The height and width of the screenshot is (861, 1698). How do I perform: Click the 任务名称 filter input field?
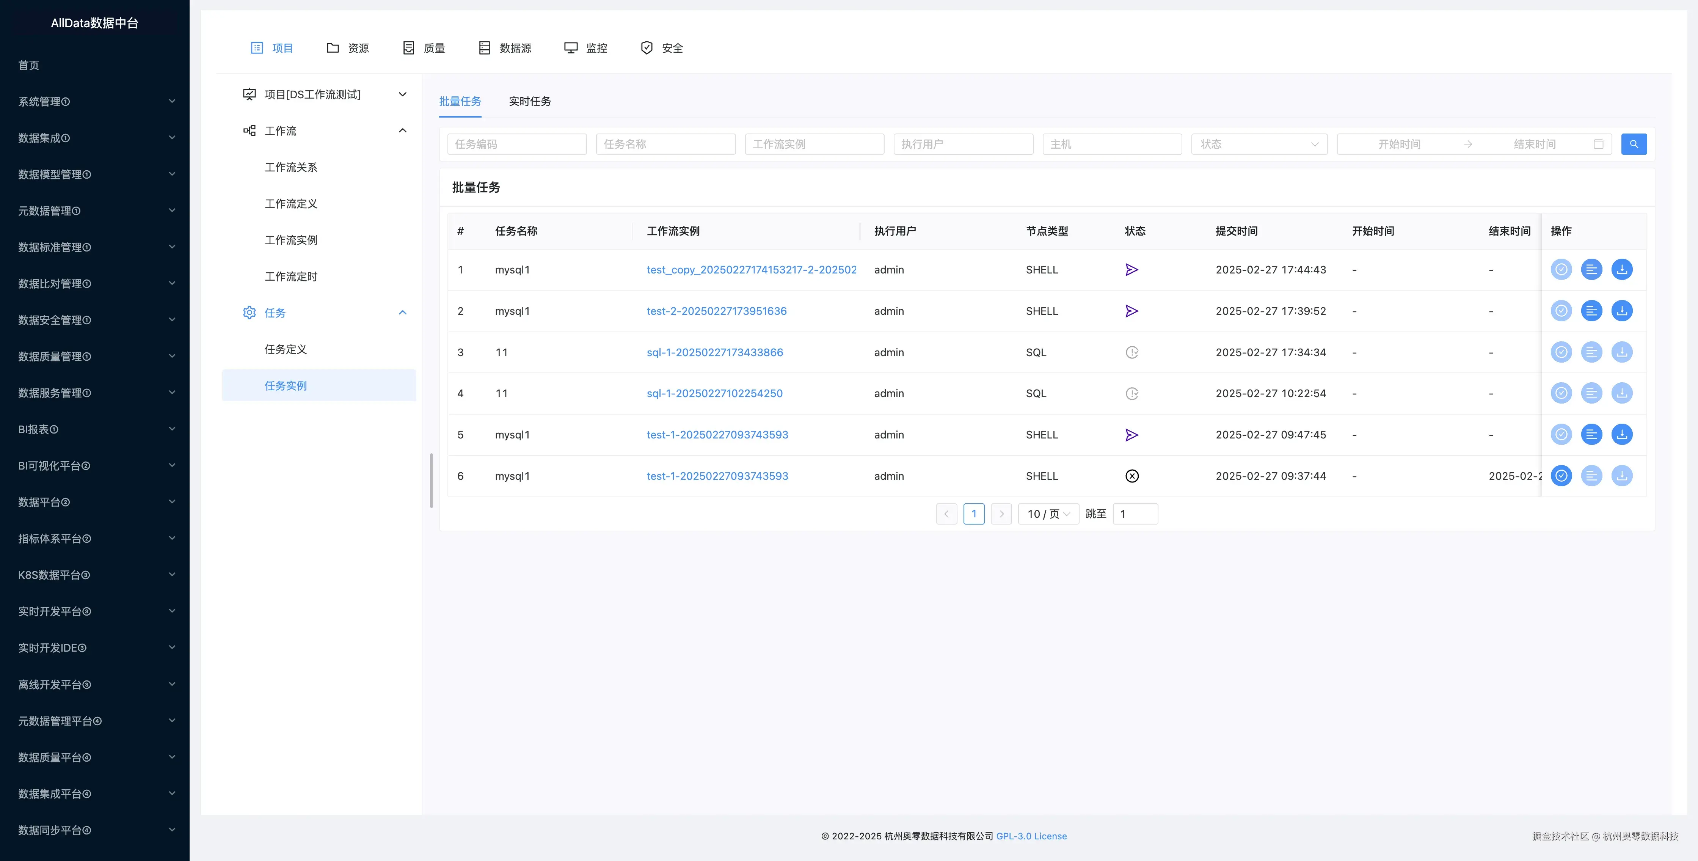pos(665,144)
